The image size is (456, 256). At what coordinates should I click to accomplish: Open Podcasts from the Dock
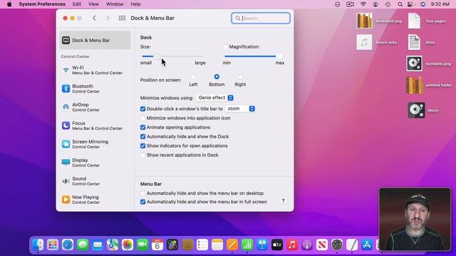(307, 245)
